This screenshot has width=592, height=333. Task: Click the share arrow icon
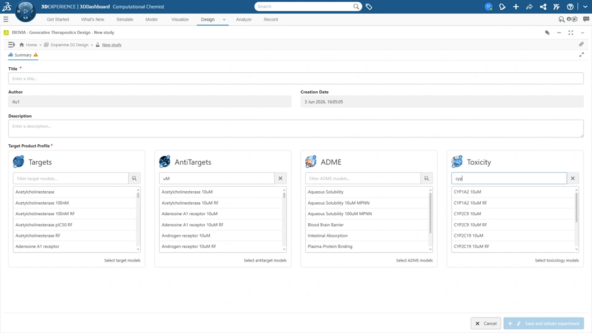click(x=529, y=6)
